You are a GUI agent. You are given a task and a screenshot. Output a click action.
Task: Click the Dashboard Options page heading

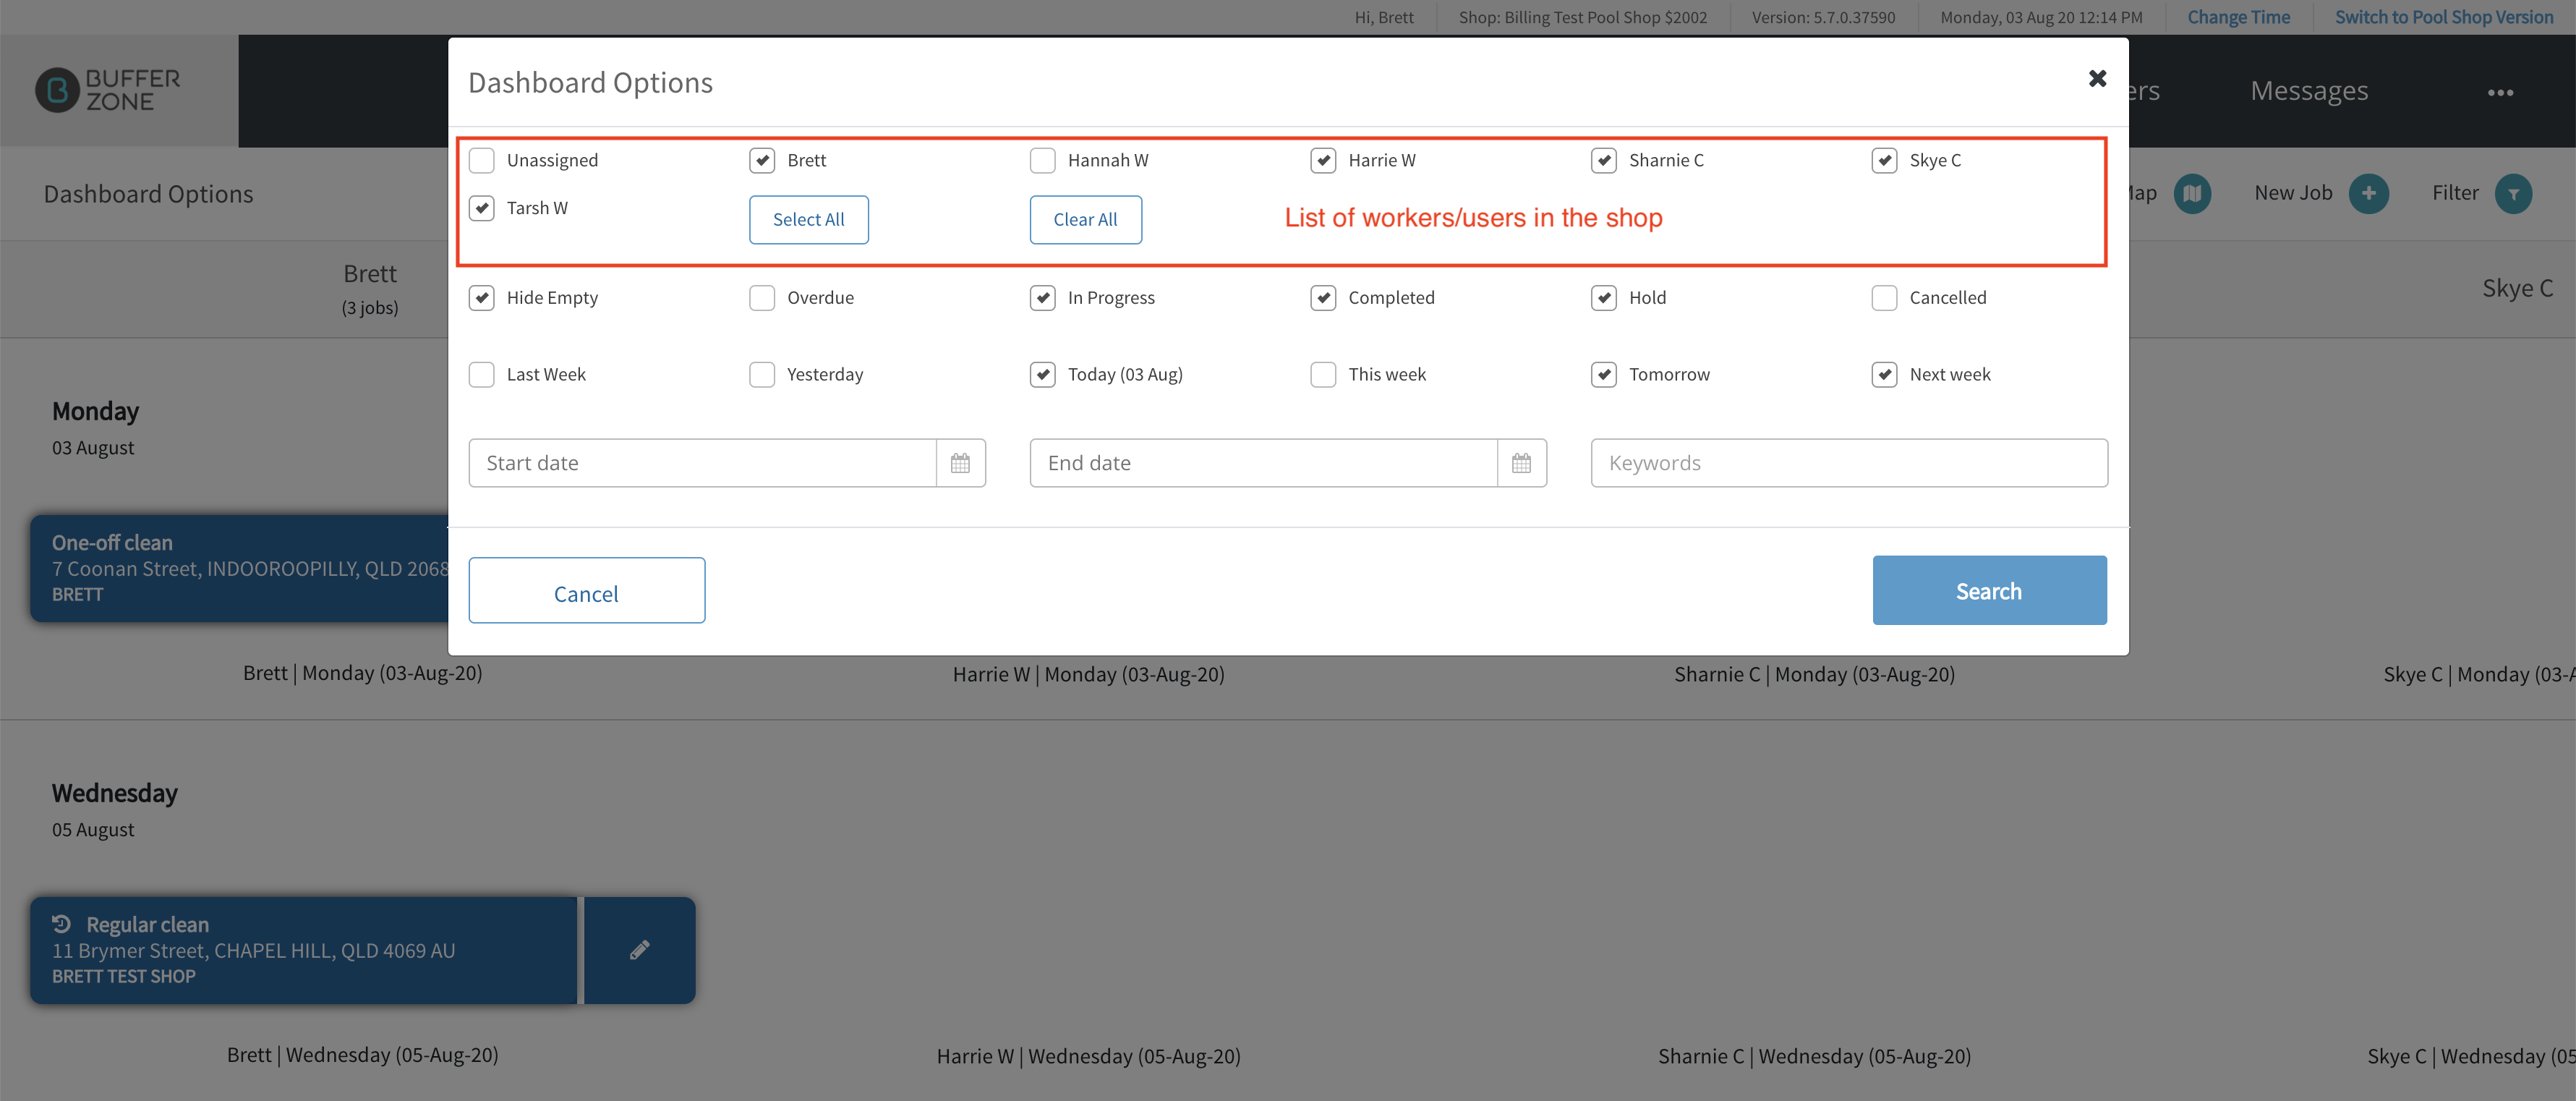[x=148, y=194]
